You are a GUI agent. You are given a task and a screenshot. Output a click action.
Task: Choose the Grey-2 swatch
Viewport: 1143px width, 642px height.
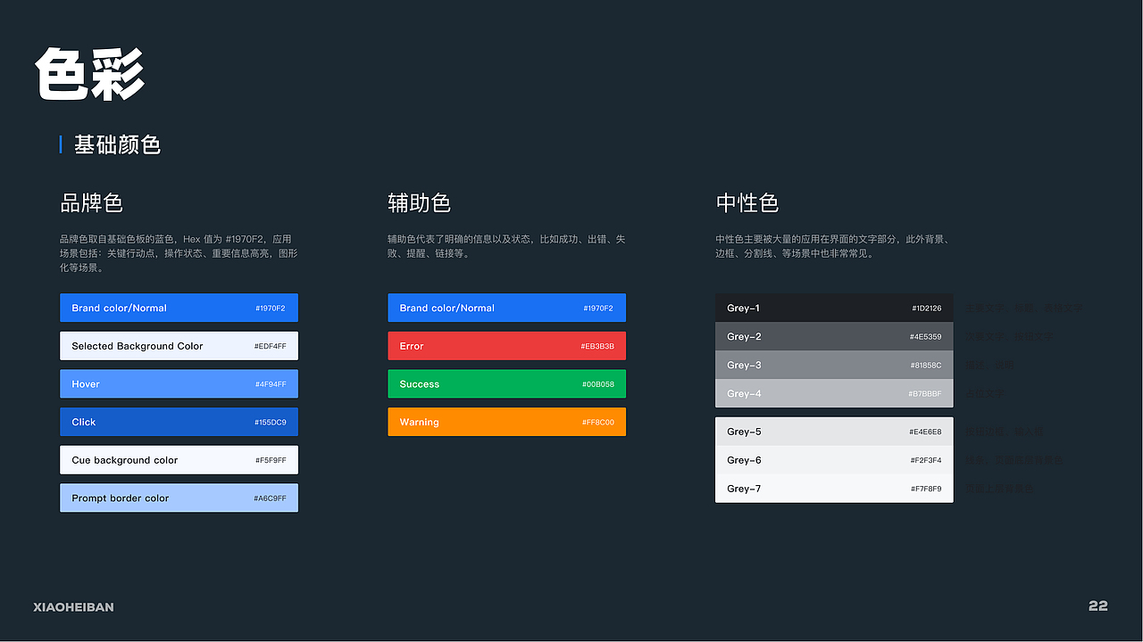click(834, 337)
